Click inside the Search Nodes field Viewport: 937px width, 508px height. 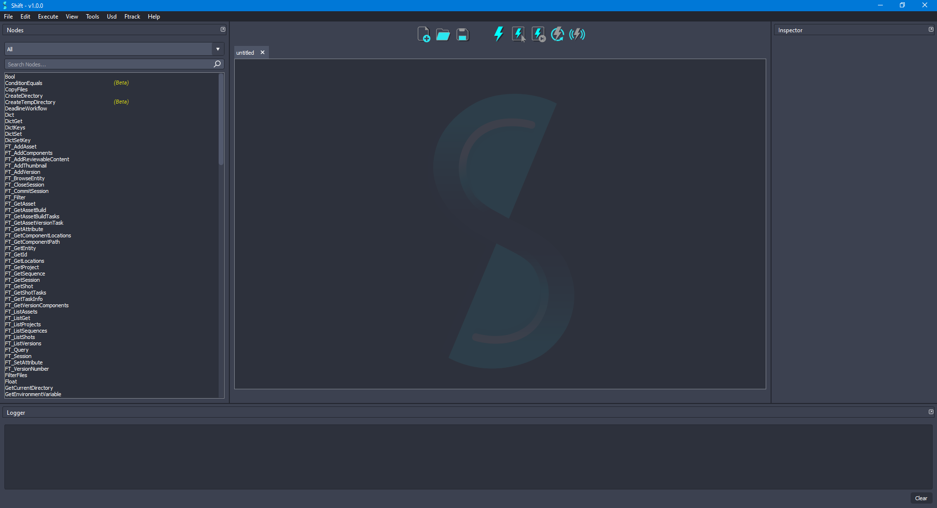(x=98, y=64)
